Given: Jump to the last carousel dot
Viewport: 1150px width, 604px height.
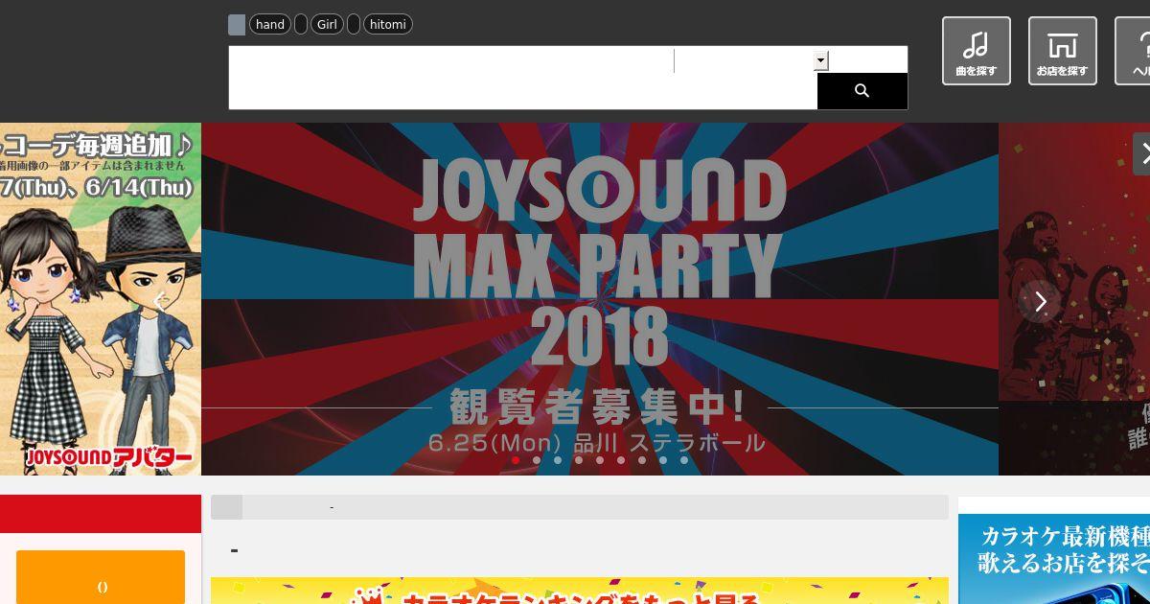Looking at the screenshot, I should coord(684,460).
